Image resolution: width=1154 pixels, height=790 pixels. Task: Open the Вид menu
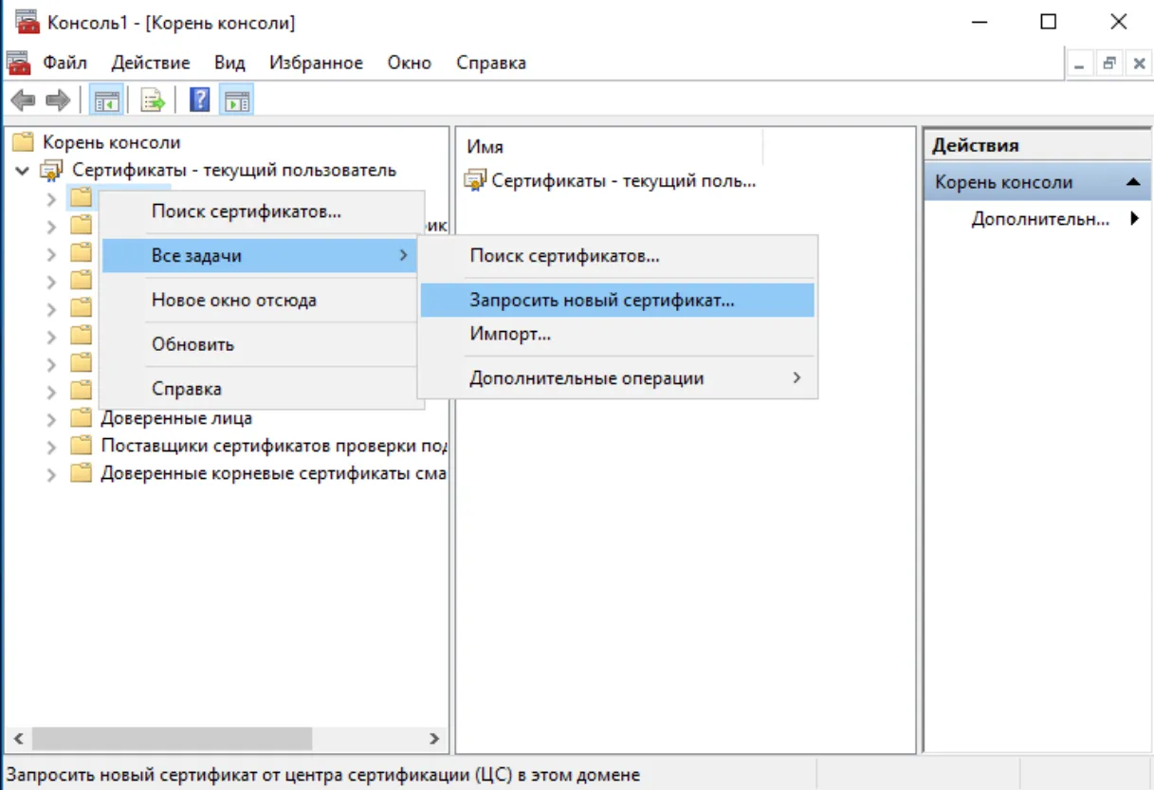click(x=229, y=63)
